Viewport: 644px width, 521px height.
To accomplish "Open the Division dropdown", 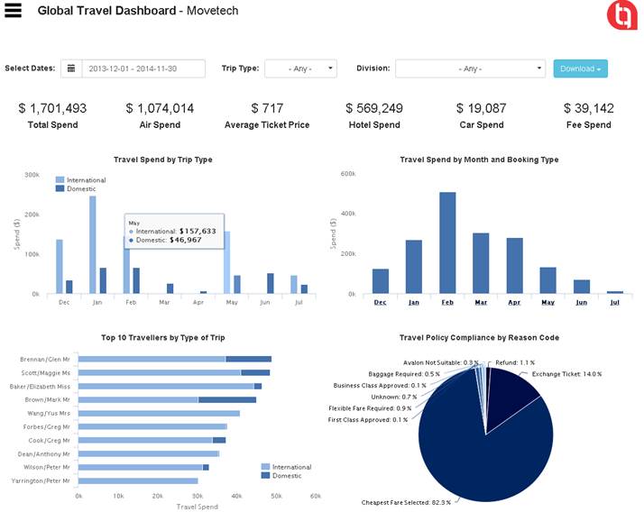I will pos(470,69).
